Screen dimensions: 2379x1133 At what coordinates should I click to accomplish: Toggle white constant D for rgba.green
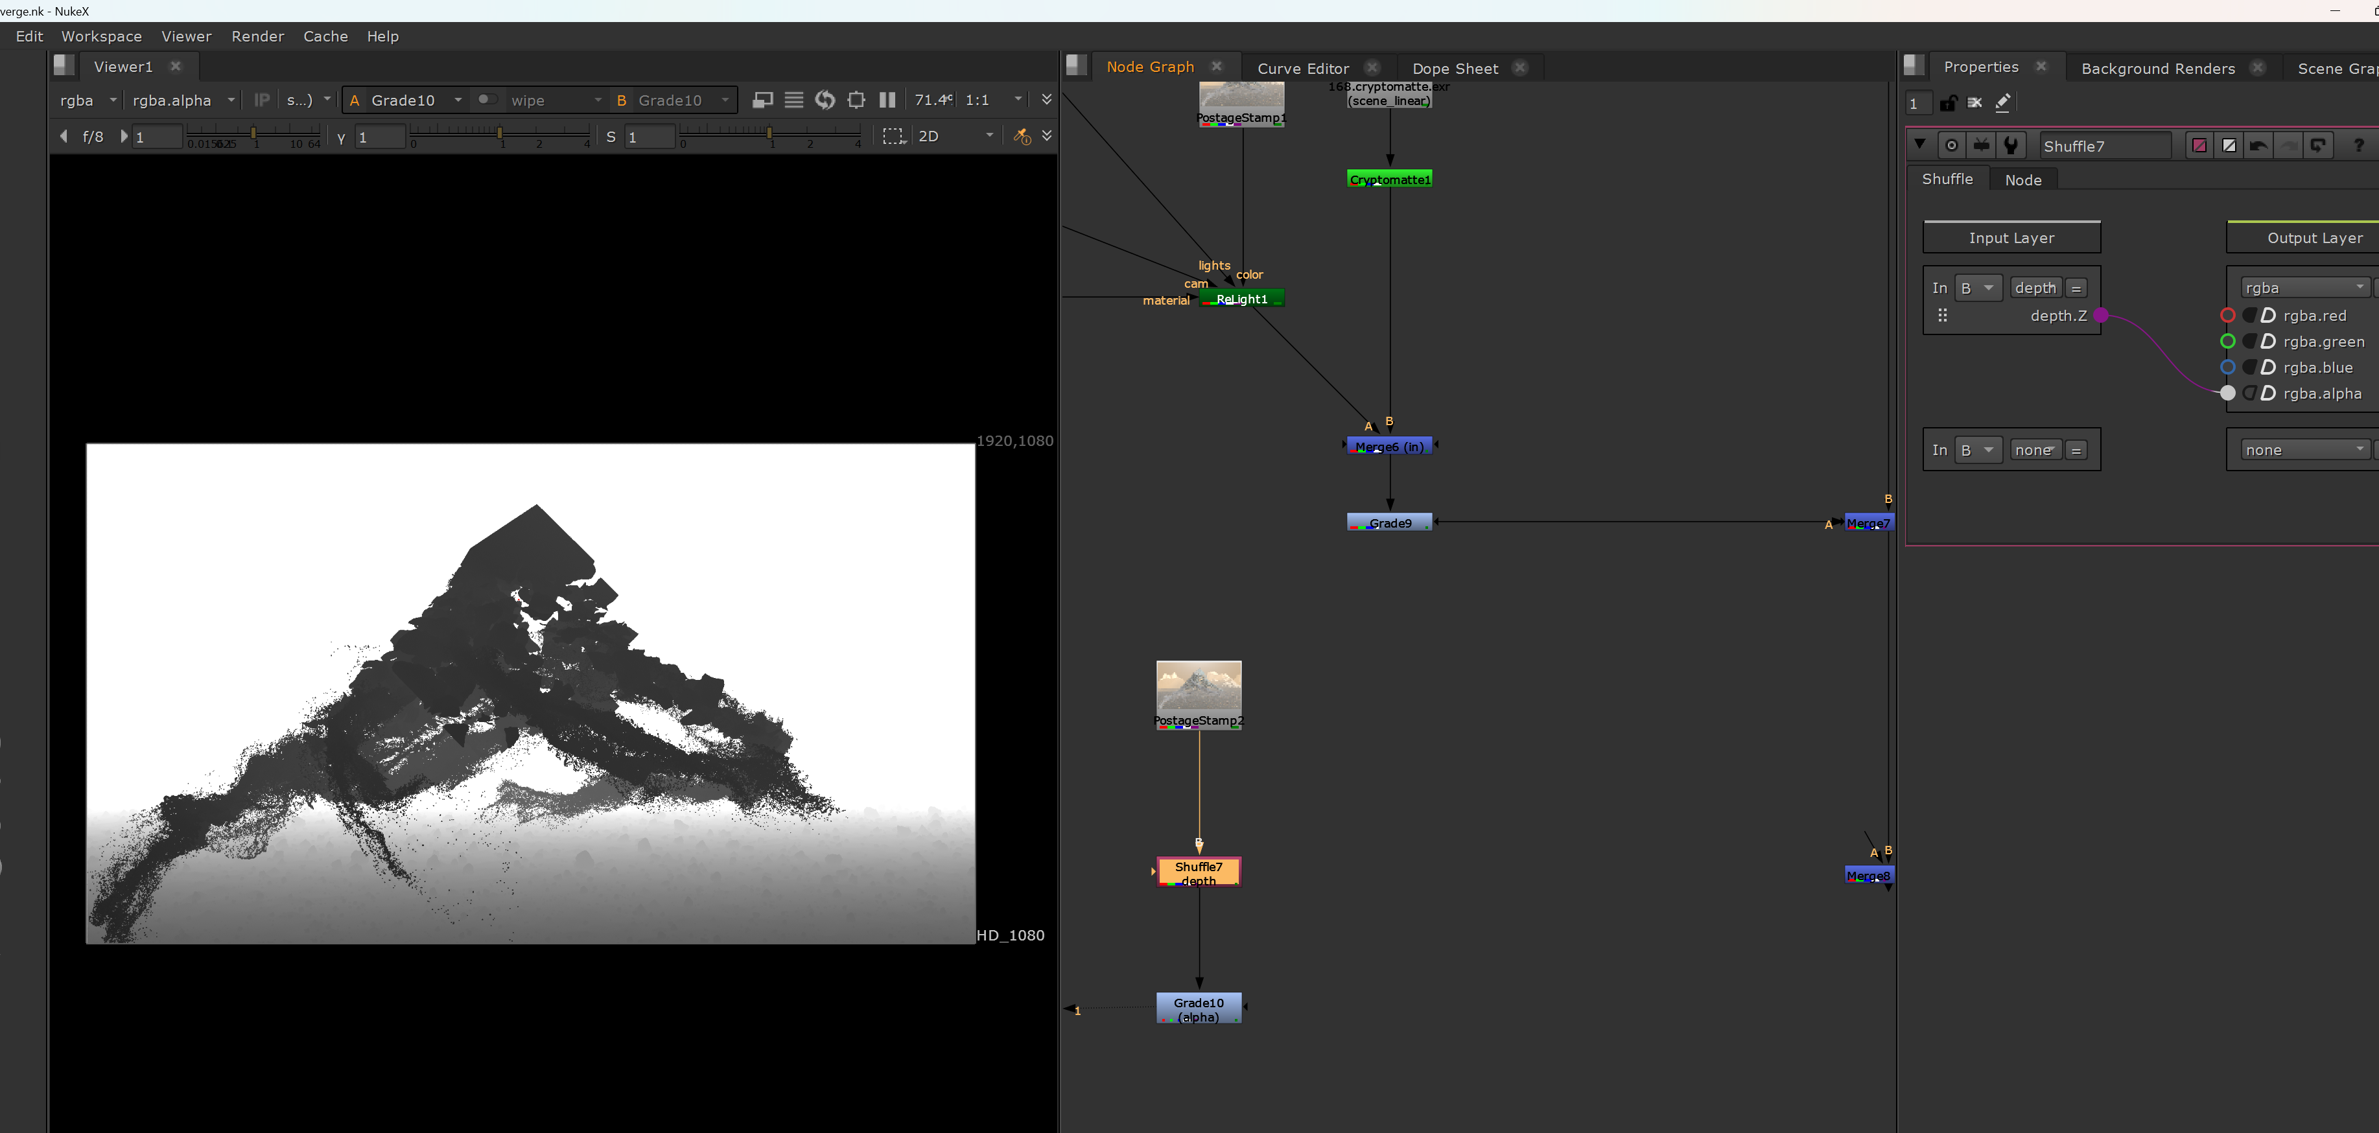2268,341
